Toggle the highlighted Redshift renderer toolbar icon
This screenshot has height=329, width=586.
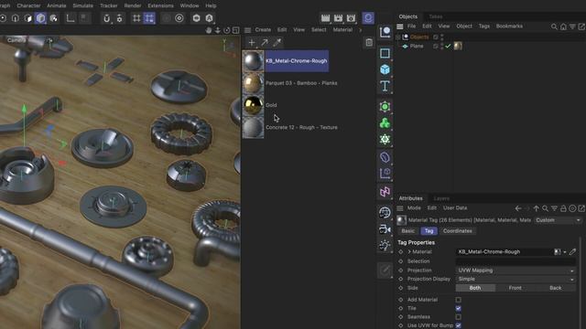pyautogui.click(x=368, y=18)
